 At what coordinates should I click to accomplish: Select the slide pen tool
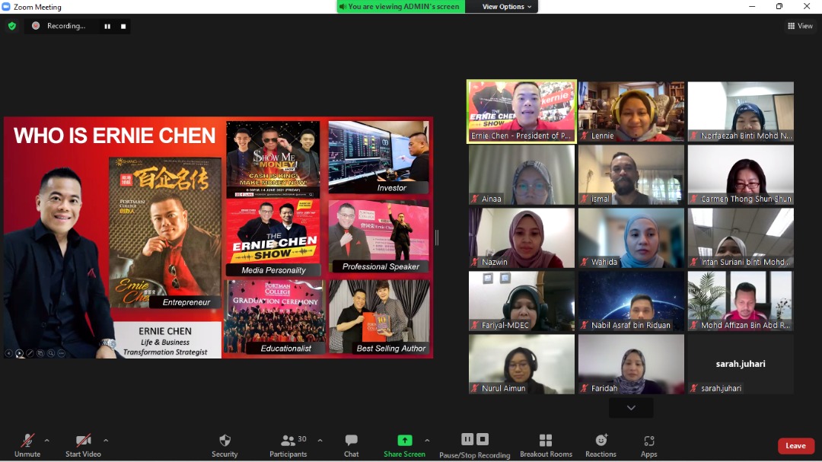(x=30, y=353)
